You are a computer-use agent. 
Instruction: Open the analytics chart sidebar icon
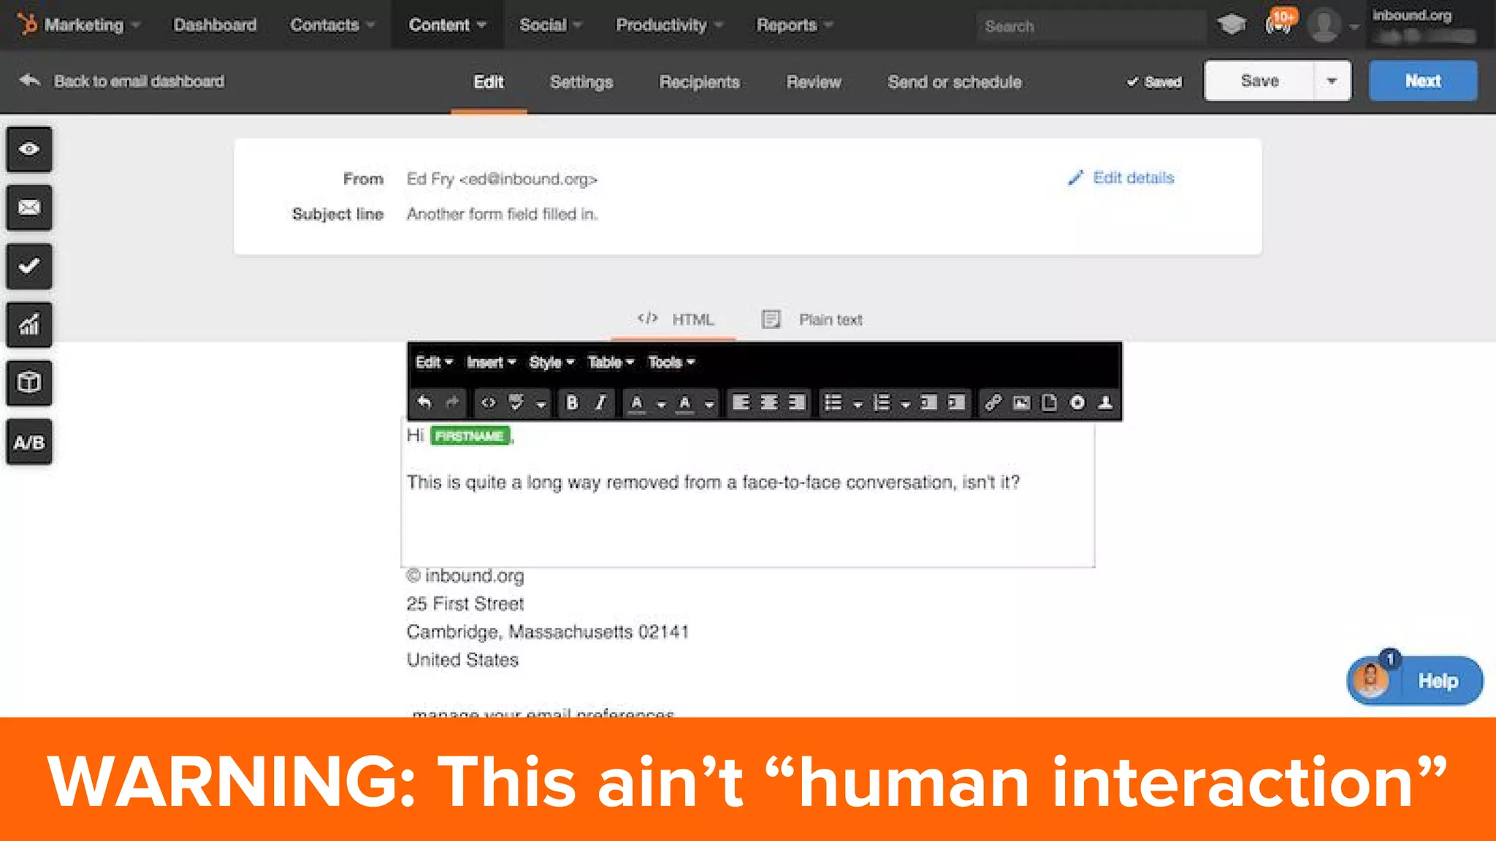click(29, 324)
